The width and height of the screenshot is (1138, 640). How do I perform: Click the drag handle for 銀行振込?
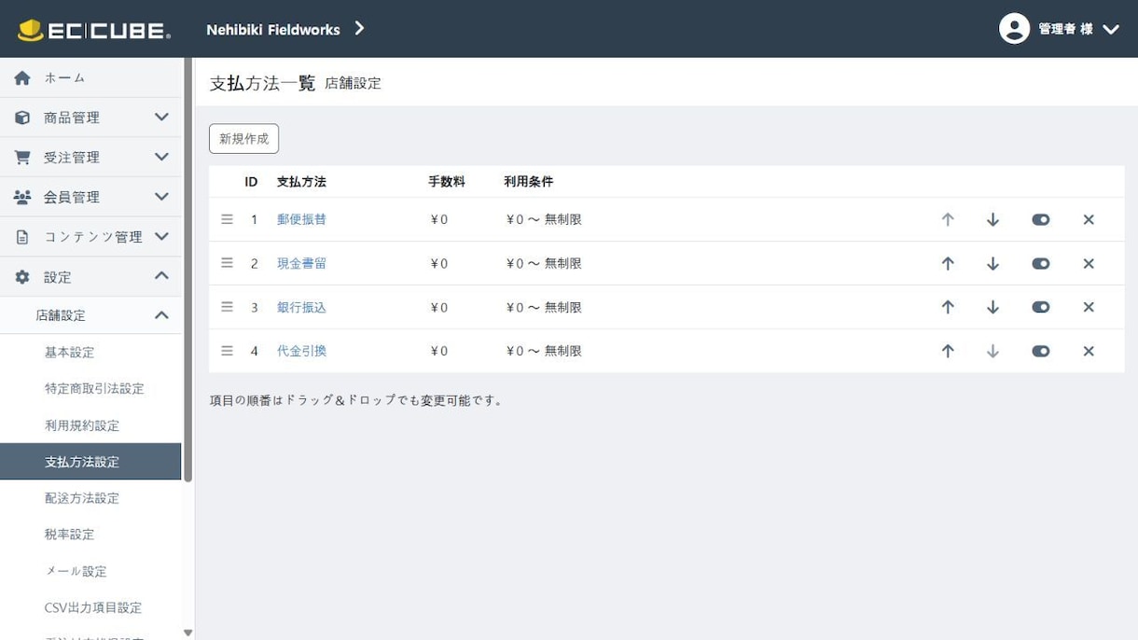coord(227,307)
